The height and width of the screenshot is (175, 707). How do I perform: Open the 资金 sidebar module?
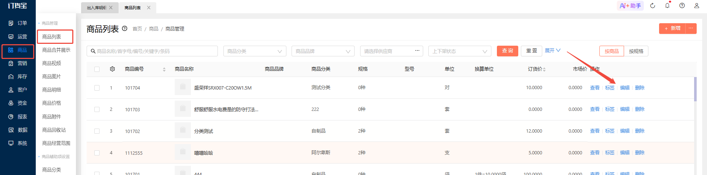[18, 103]
